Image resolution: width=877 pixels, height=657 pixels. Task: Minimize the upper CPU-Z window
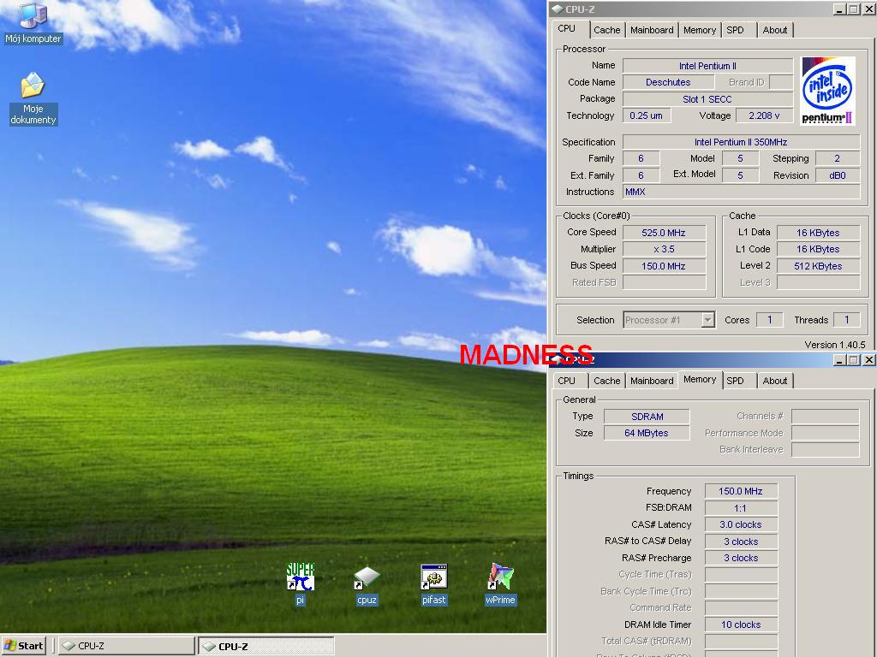coord(839,9)
